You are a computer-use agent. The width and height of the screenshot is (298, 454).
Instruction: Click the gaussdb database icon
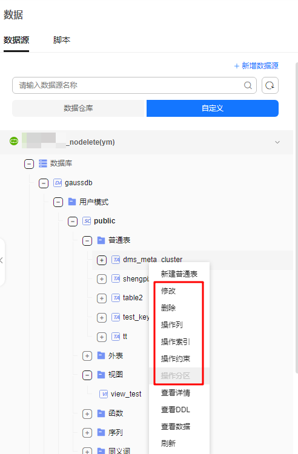pyautogui.click(x=58, y=183)
